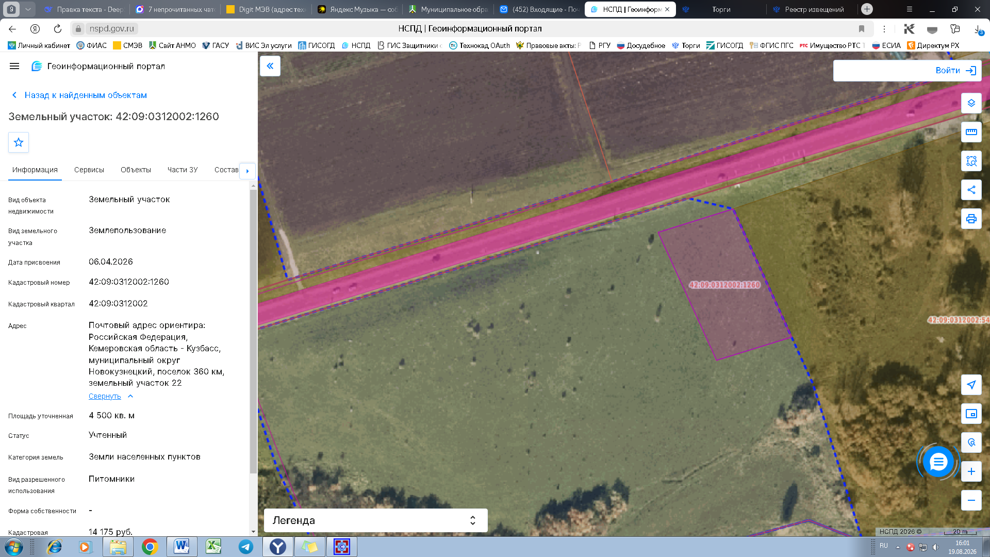The height and width of the screenshot is (557, 990).
Task: Open the ФГИС ПГС bookmark
Action: (771, 45)
